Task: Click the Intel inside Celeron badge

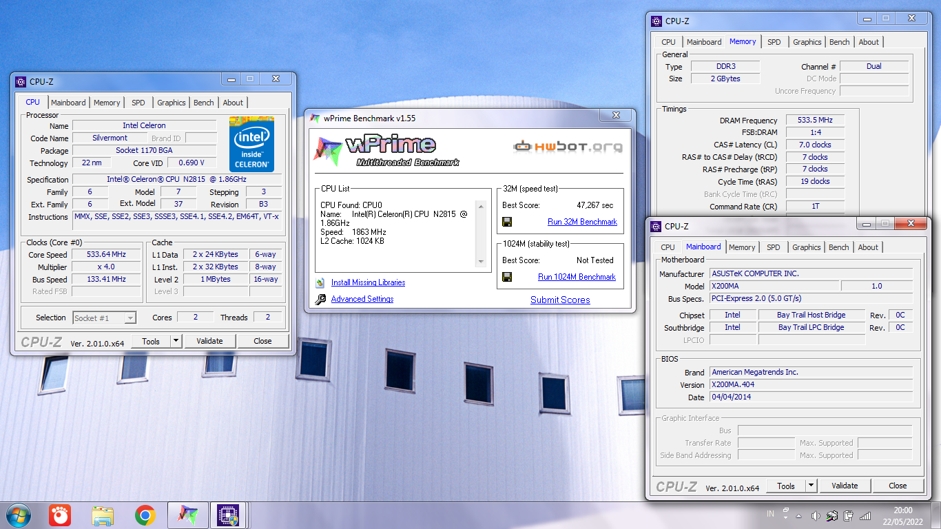Action: (251, 145)
